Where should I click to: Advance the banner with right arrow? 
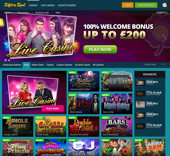164,38
